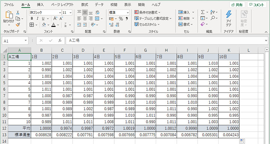
Task: Click the merge and center icon
Action: pos(97,18)
